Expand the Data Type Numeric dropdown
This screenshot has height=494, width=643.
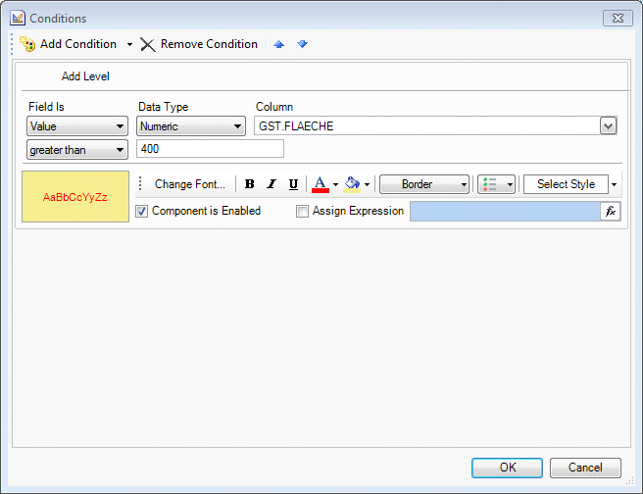(x=191, y=126)
